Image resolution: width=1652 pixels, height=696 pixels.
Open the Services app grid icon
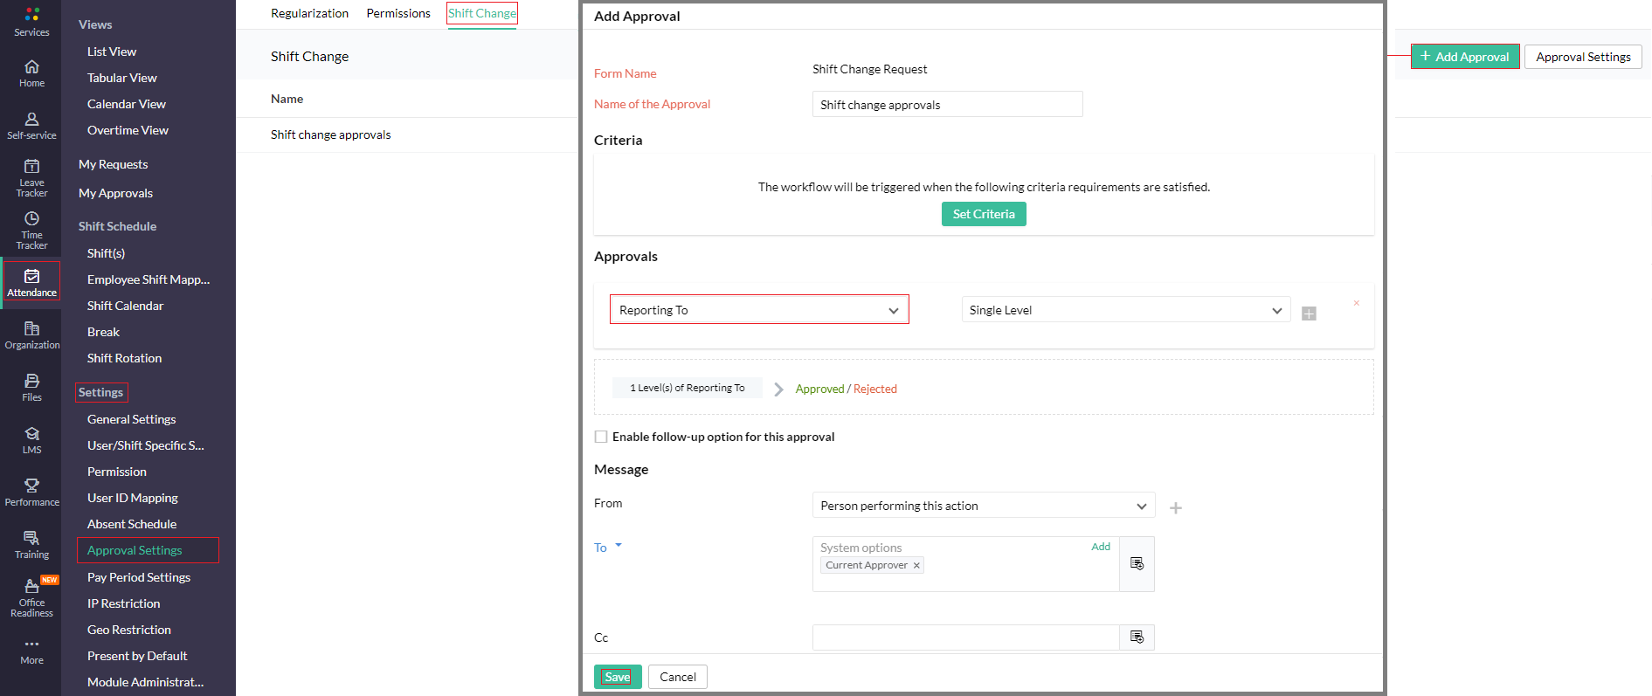[31, 15]
